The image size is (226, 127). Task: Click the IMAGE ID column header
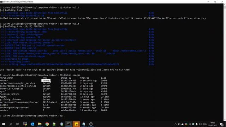pyautogui.click(x=66, y=78)
